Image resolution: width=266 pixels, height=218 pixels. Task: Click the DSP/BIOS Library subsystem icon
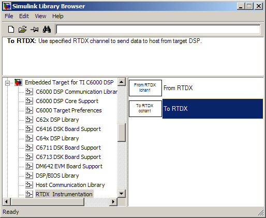coord(29,176)
